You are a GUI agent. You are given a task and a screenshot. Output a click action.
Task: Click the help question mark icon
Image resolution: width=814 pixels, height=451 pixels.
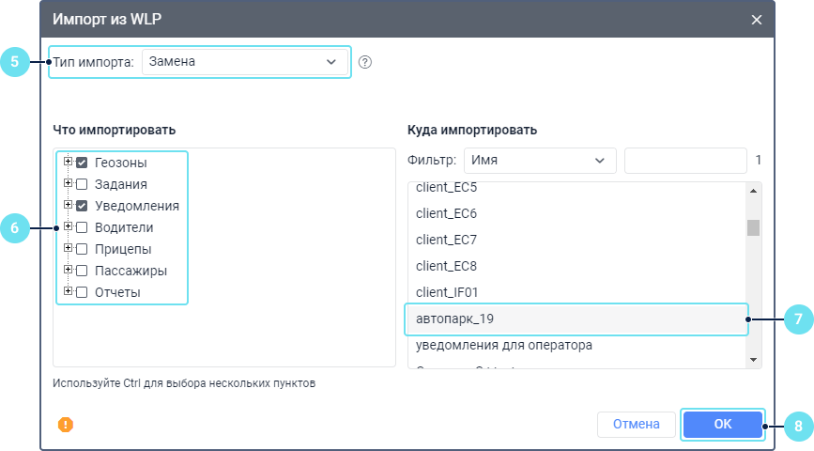click(x=365, y=62)
